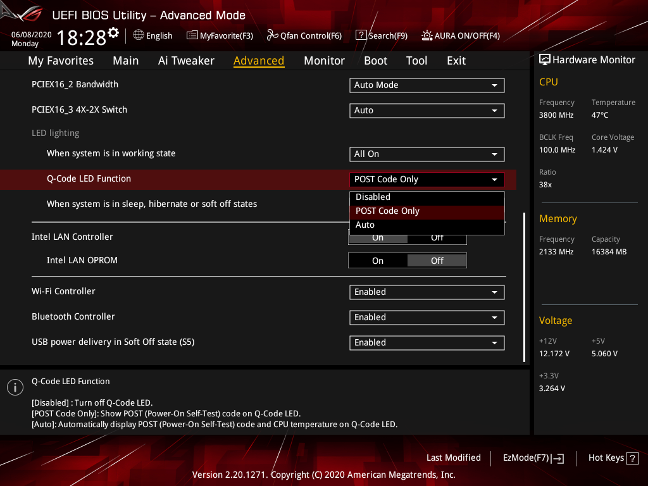Switch to My Favorites tab
The width and height of the screenshot is (648, 486).
pyautogui.click(x=61, y=61)
